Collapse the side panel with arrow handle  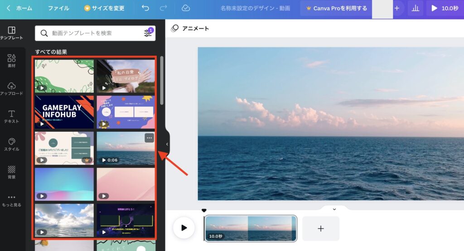[x=167, y=144]
